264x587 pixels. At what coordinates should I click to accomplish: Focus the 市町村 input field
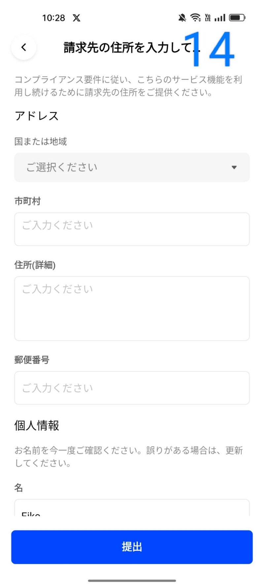(x=132, y=229)
